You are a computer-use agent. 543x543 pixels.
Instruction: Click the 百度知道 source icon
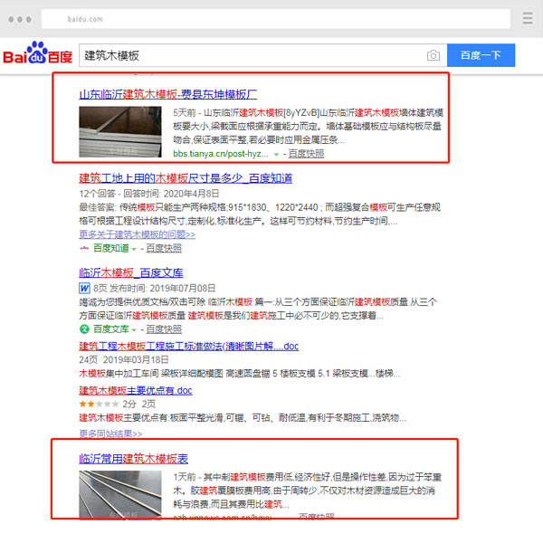tap(84, 248)
